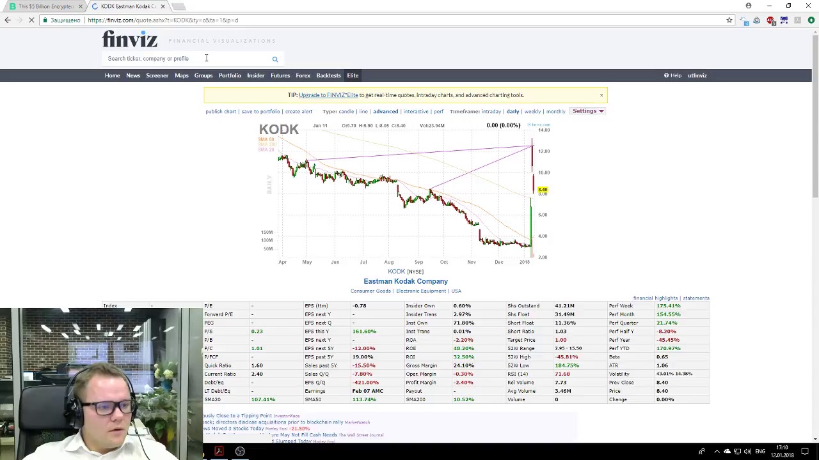Set timeframe to monthly
This screenshot has height=460, width=819.
click(555, 112)
